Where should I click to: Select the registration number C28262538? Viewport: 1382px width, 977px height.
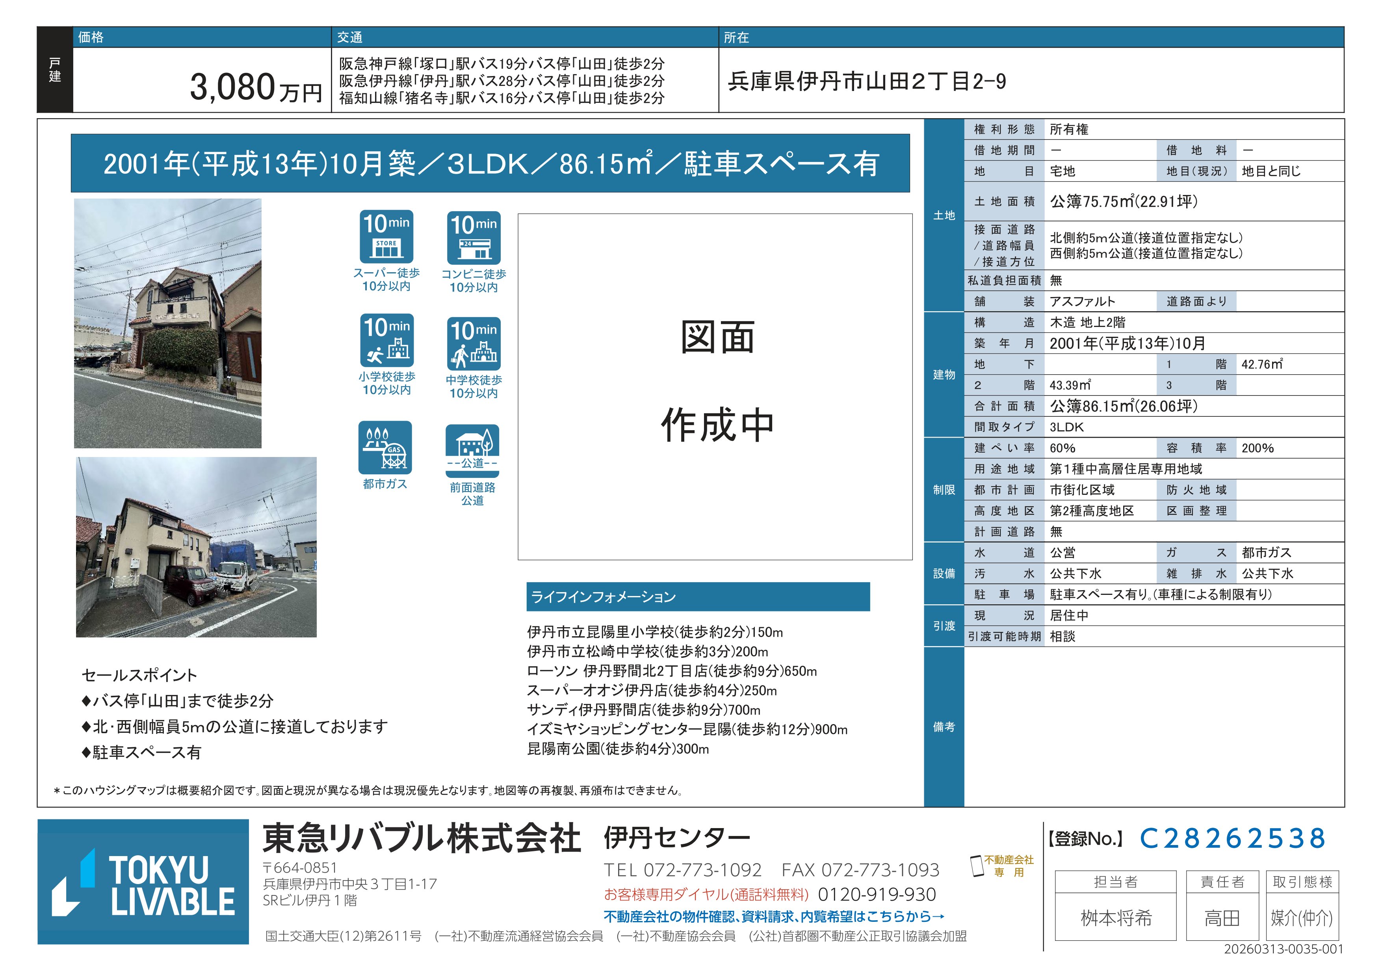1232,838
